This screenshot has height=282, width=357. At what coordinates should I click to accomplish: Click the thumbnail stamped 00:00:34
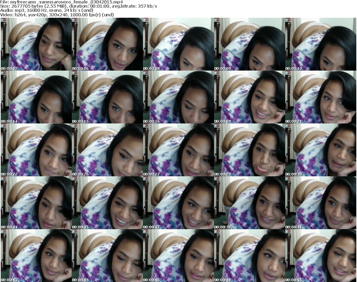[x=36, y=203]
